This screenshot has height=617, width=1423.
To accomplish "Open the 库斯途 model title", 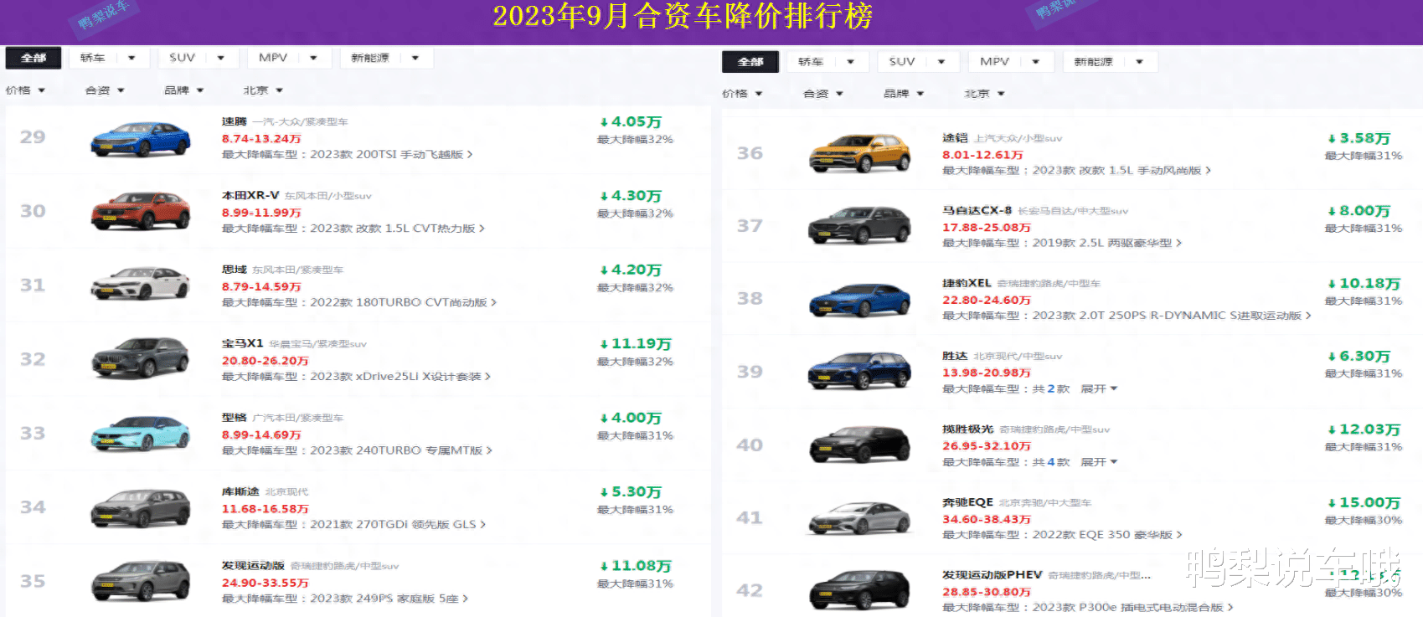I will 240,492.
